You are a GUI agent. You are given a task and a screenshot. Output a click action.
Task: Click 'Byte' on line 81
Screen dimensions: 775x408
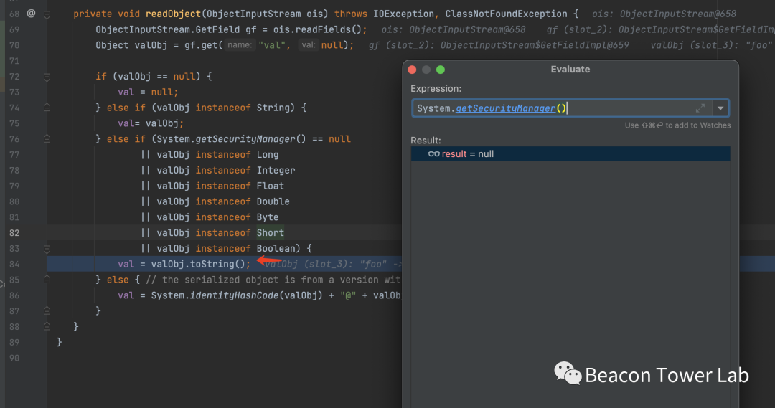pyautogui.click(x=268, y=217)
